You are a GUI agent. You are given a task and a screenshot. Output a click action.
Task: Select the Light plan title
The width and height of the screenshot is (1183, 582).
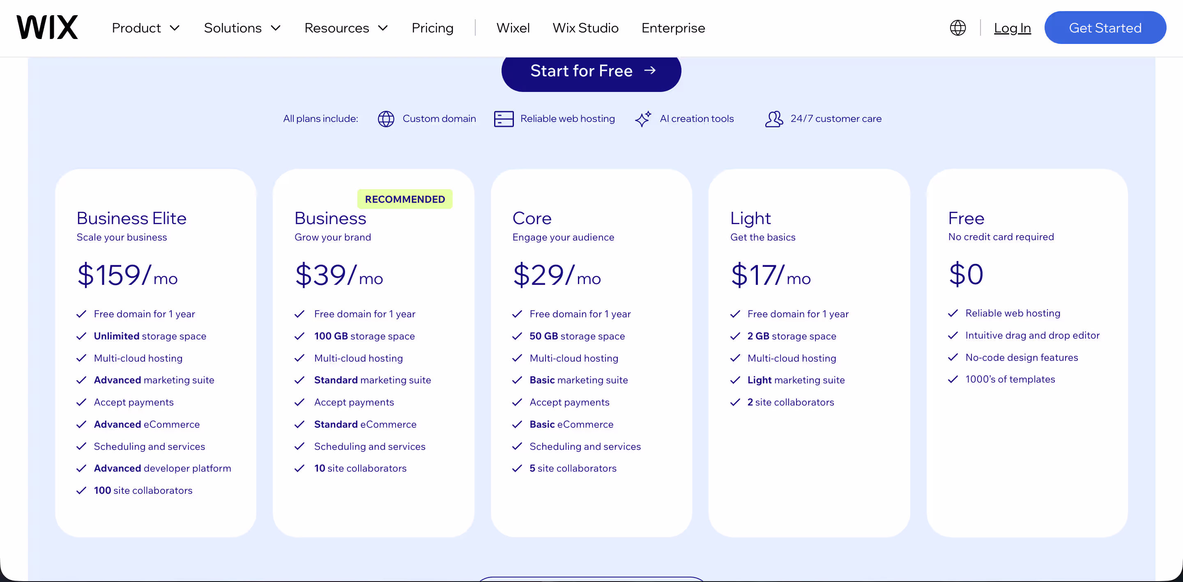(750, 218)
